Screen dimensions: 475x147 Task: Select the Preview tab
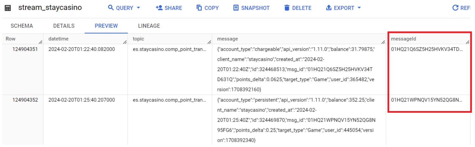tap(106, 26)
